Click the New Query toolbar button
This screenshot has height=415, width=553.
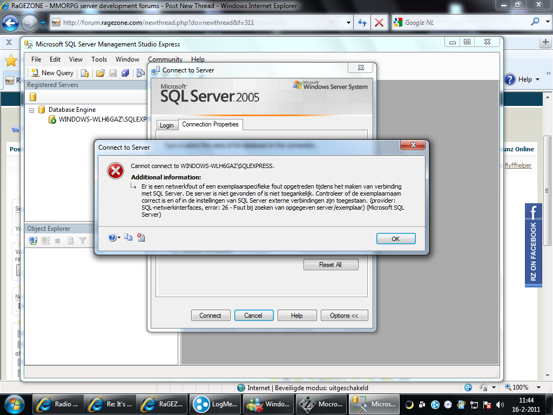pos(52,73)
